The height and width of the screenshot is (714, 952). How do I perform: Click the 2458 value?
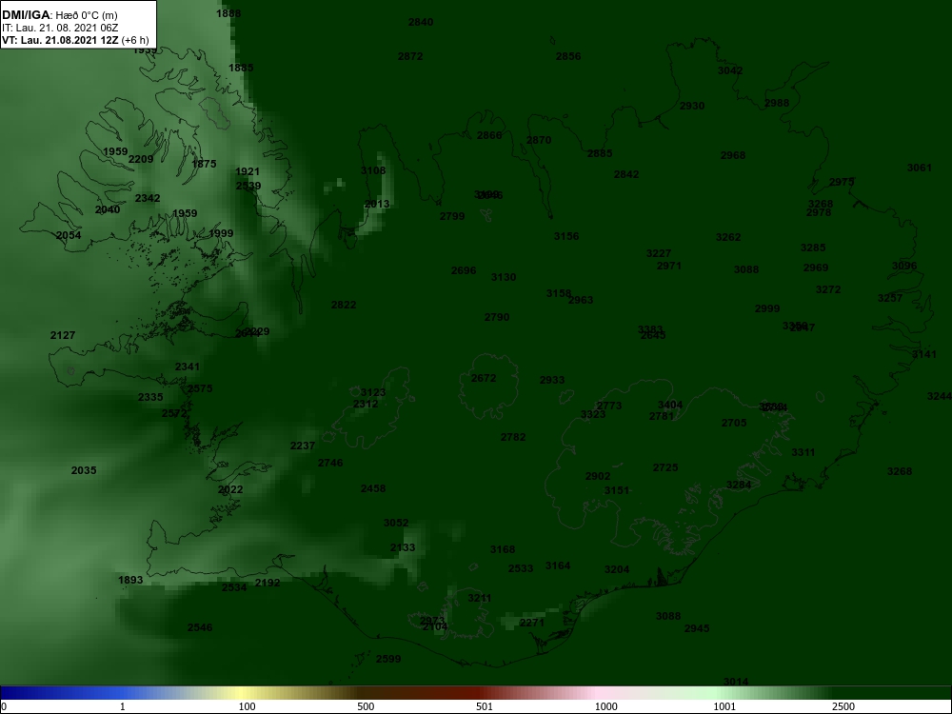click(373, 488)
